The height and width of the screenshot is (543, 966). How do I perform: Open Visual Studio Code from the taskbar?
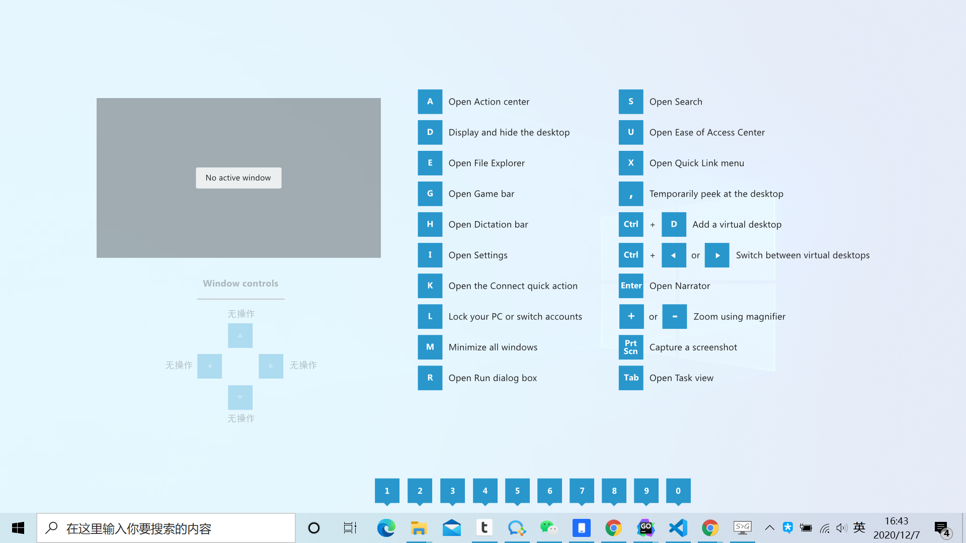point(678,528)
